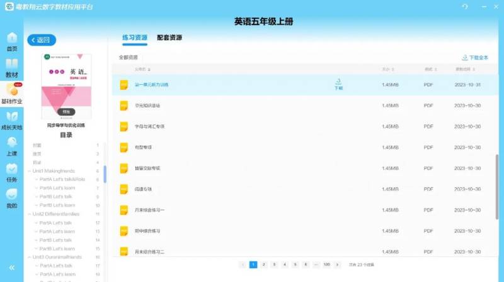The image size is (504, 282).
Task: Collapse Unit3 Ouranimalfriends tree node
Action: [x=29, y=257]
